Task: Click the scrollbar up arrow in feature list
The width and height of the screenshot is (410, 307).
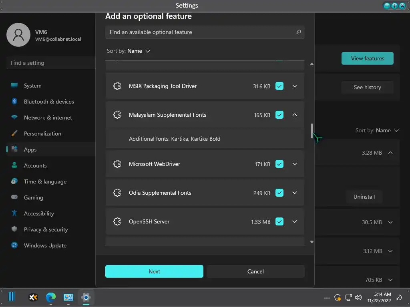Action: (312, 64)
